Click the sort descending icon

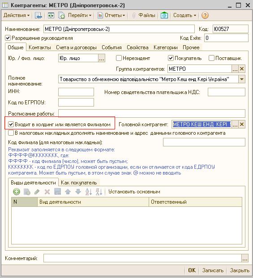(99, 192)
